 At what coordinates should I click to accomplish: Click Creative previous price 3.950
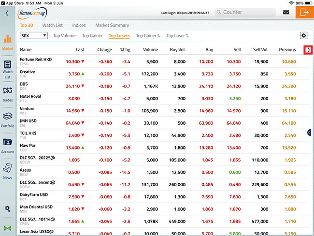pyautogui.click(x=290, y=74)
